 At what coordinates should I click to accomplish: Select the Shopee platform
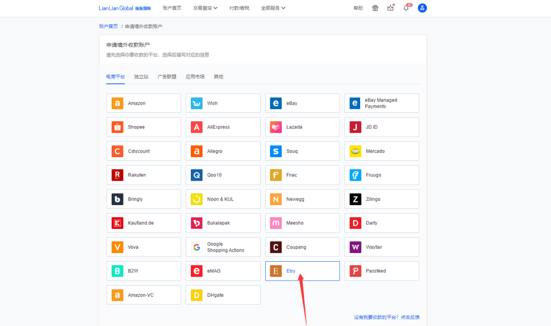pyautogui.click(x=143, y=127)
